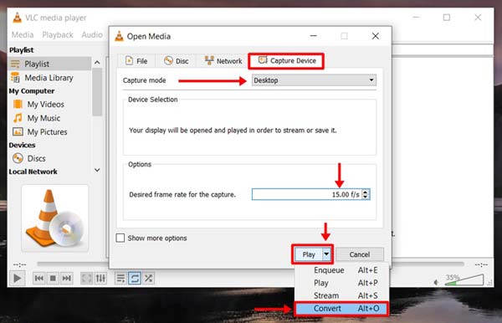Switch to the Capture Device tab

point(286,61)
